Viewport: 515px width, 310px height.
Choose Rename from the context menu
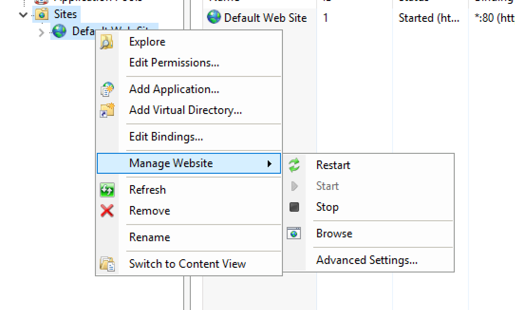(150, 237)
